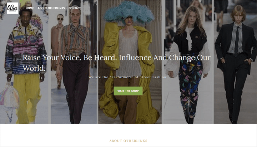Select the photo of the model in yellow pants

(x=24, y=62)
